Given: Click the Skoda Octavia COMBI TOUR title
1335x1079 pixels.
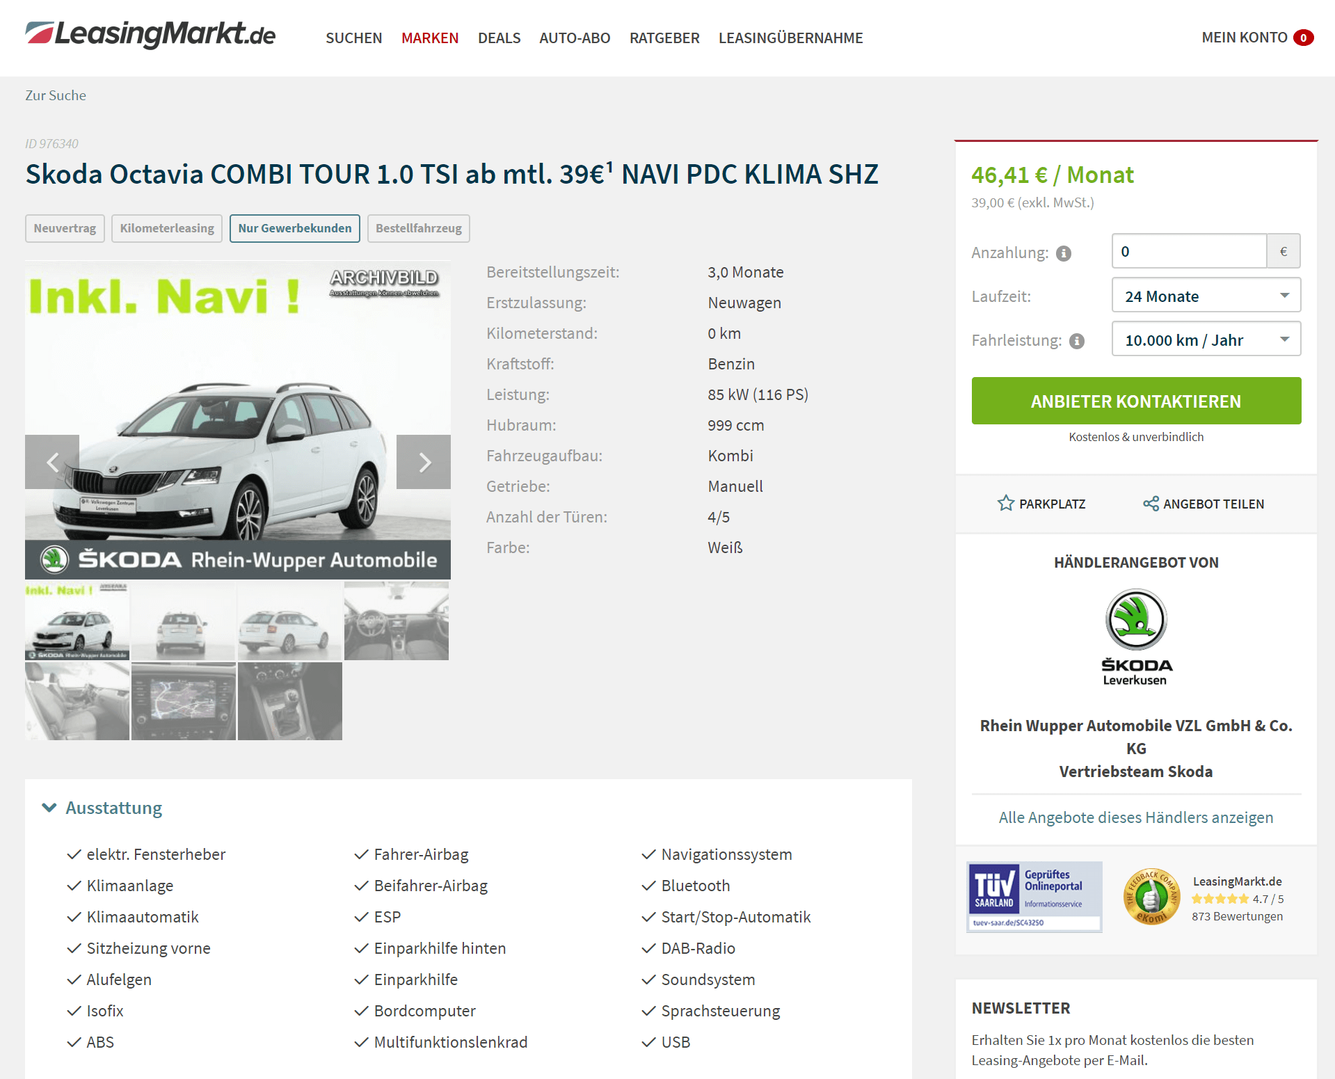Looking at the screenshot, I should point(451,174).
